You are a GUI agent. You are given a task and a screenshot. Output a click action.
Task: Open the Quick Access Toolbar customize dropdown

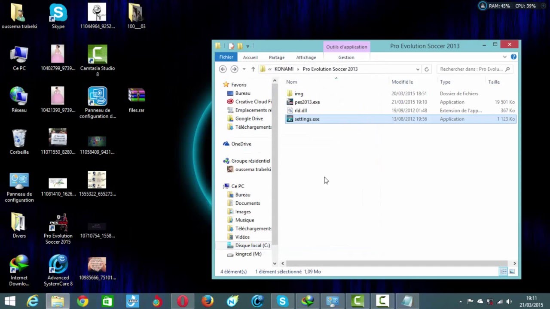[248, 46]
